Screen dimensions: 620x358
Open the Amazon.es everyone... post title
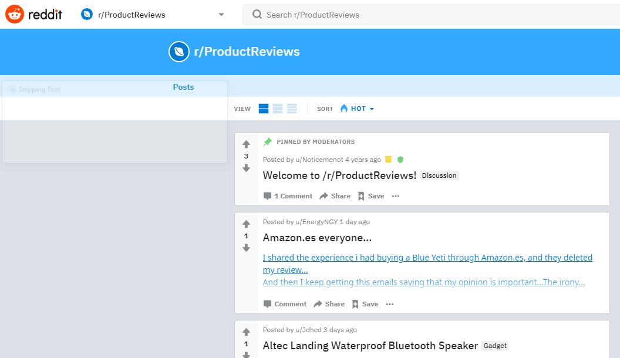[317, 238]
